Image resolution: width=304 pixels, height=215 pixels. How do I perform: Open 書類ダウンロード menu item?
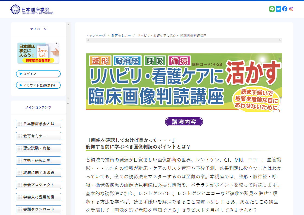tap(39, 209)
